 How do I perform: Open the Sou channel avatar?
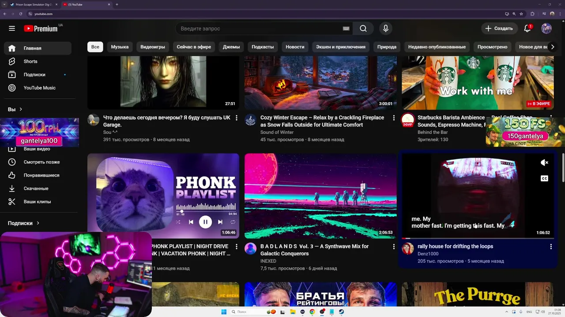pyautogui.click(x=93, y=120)
